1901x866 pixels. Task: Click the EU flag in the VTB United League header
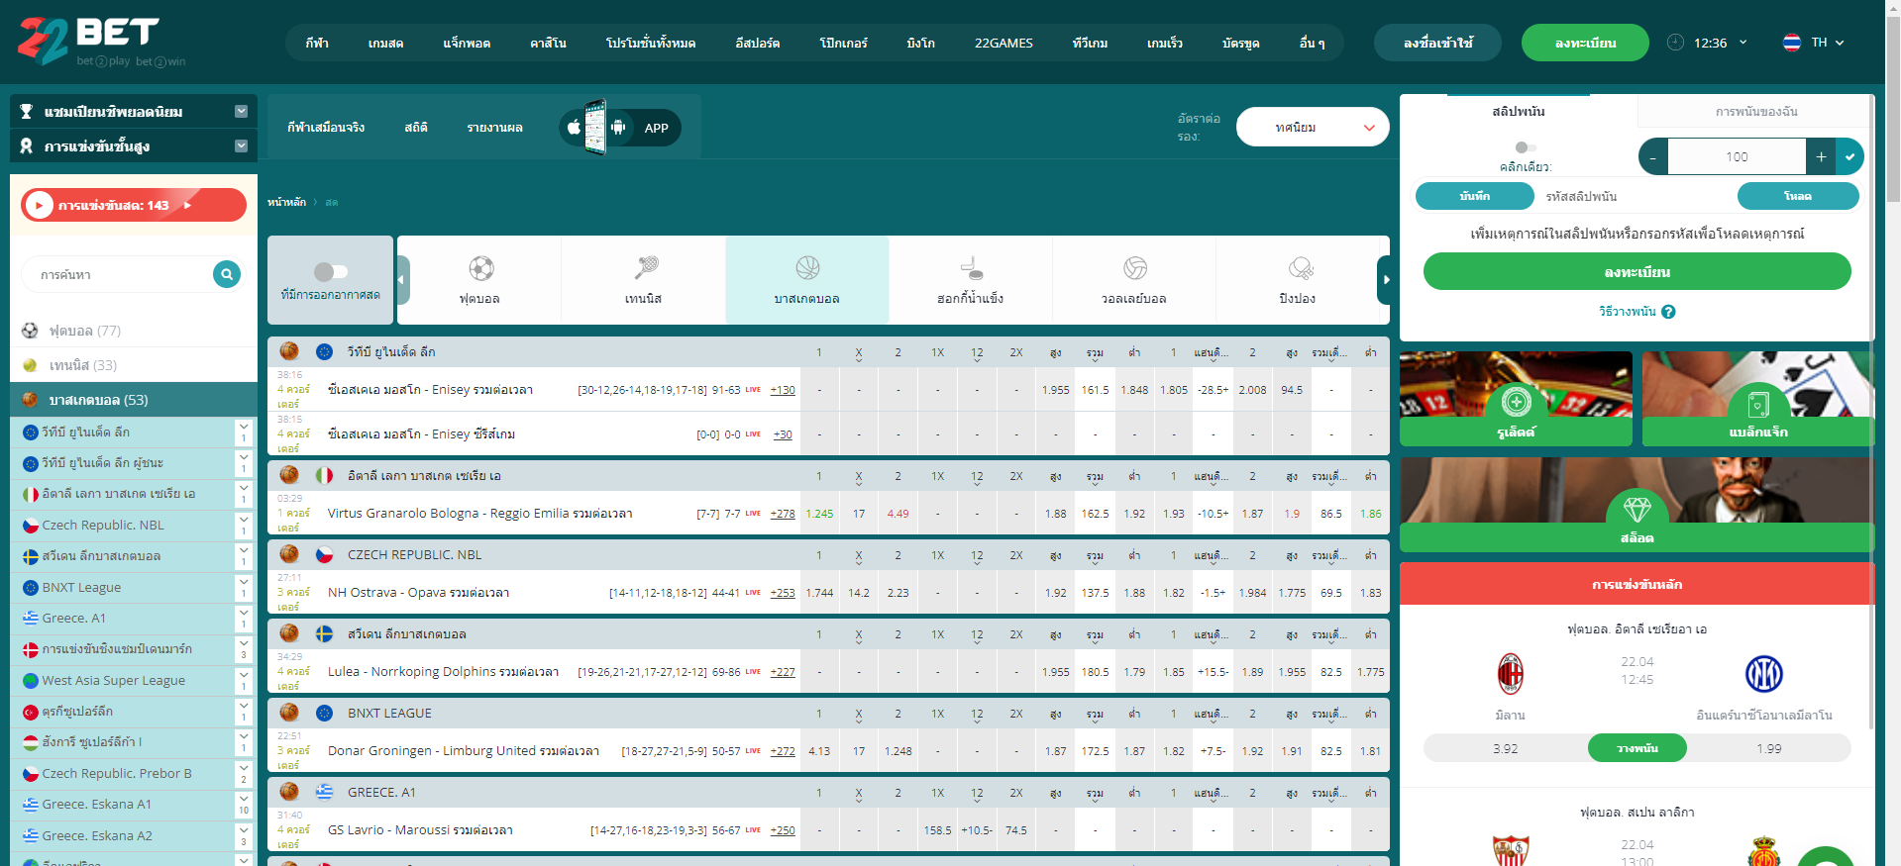(x=324, y=351)
